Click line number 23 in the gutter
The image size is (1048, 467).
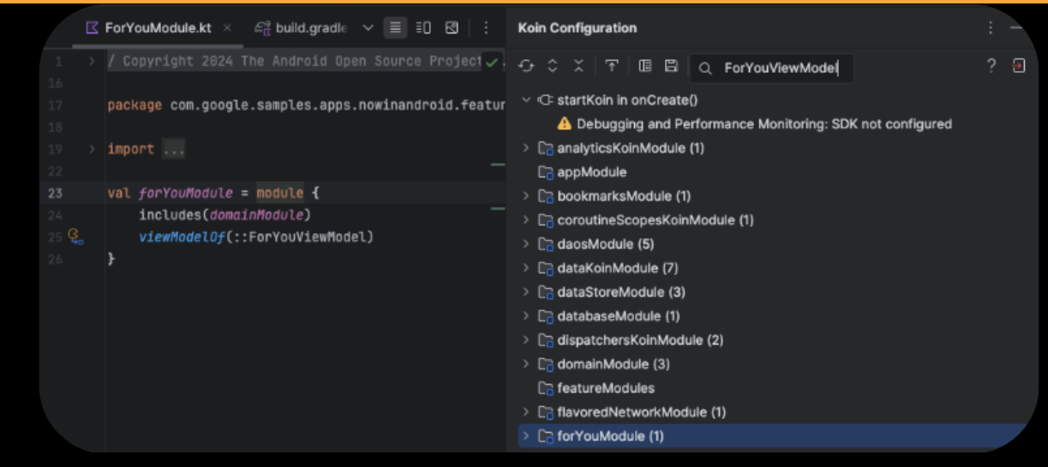coord(56,193)
